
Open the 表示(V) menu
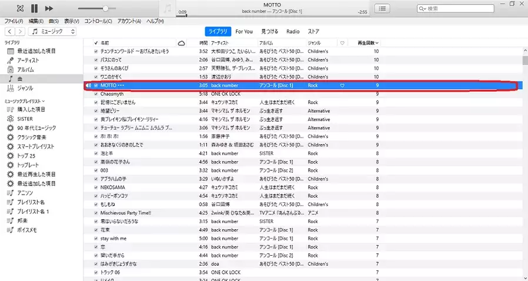click(x=71, y=21)
